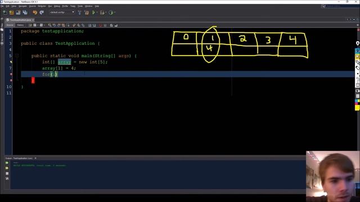Screen dimensions: 360x202
Task: Click the maximize editor window icon
Action: coord(357,20)
